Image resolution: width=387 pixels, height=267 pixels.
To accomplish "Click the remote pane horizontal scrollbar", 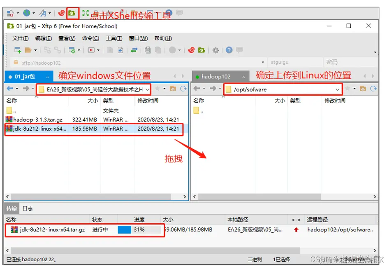I will (260, 197).
